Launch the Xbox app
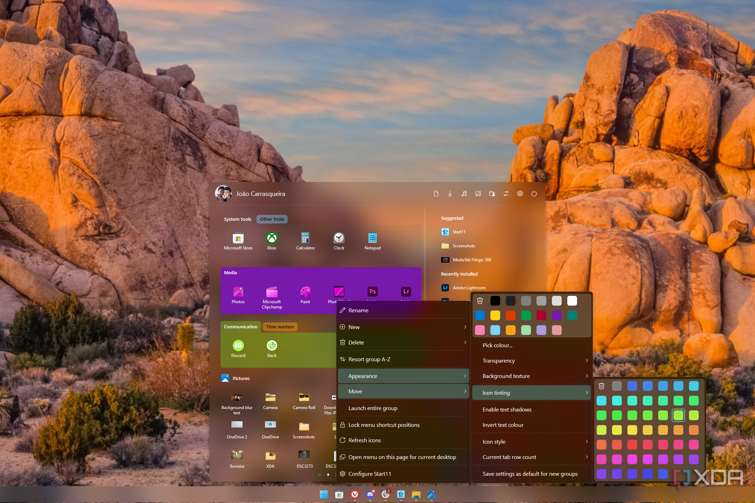 coord(272,241)
